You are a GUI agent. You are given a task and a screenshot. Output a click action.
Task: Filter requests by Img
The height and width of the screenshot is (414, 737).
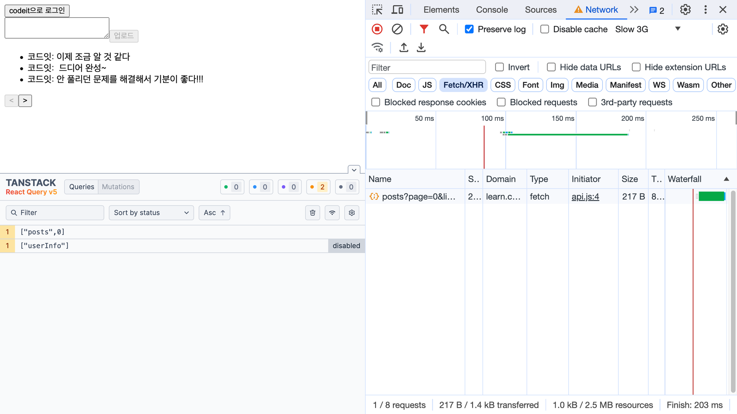tap(557, 85)
